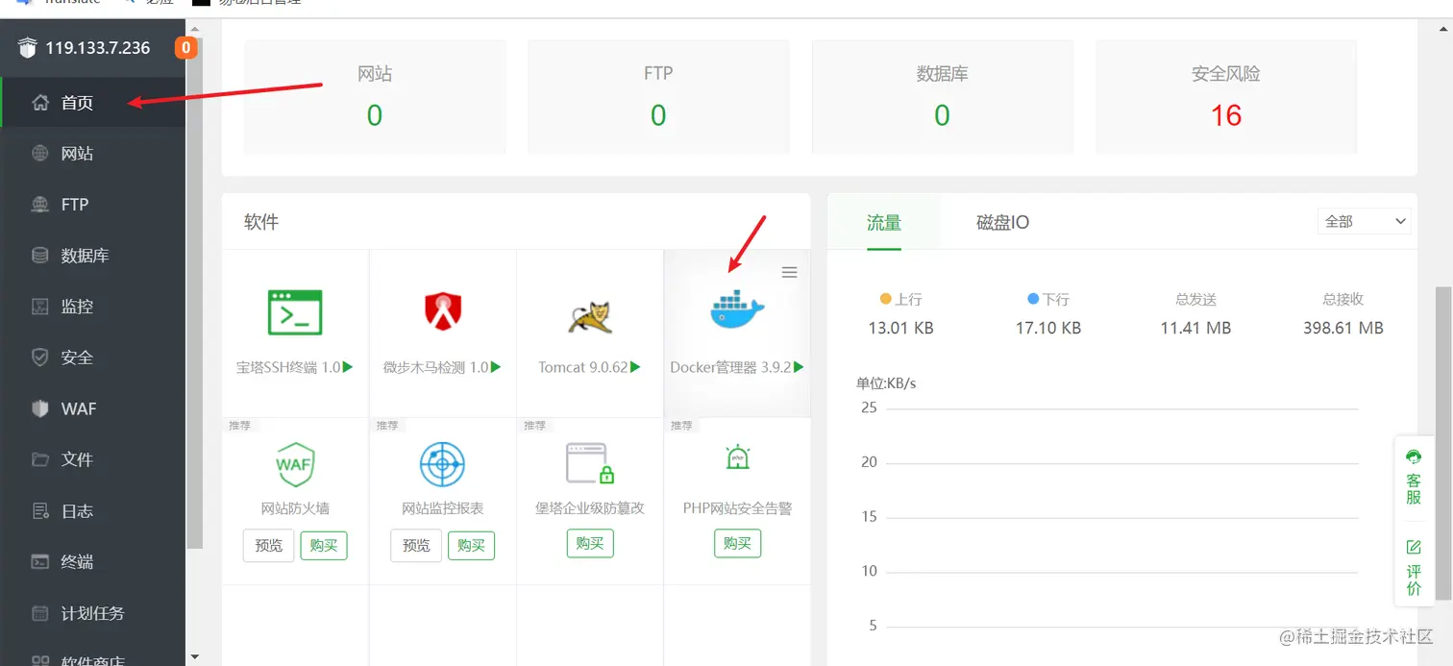This screenshot has width=1453, height=666.
Task: Open the 网站 count overview card
Action: click(x=375, y=97)
